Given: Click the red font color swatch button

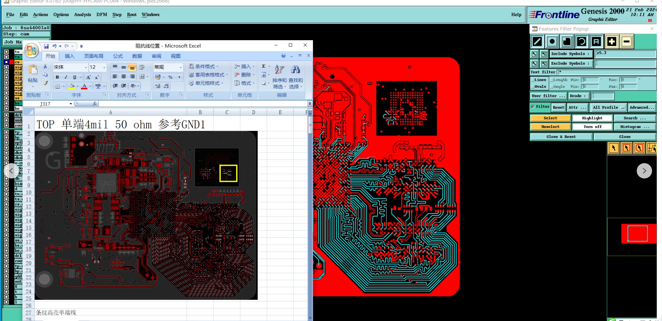Looking at the screenshot, I should coord(84,87).
